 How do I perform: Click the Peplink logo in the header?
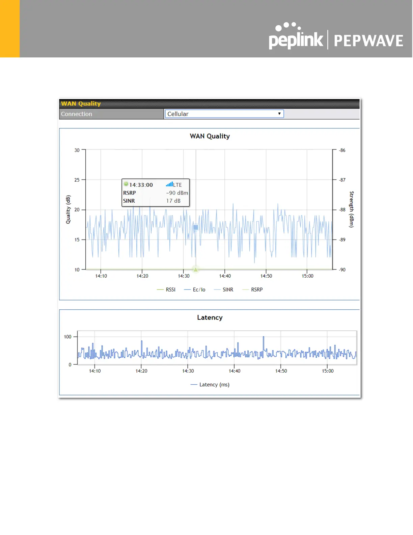296,36
